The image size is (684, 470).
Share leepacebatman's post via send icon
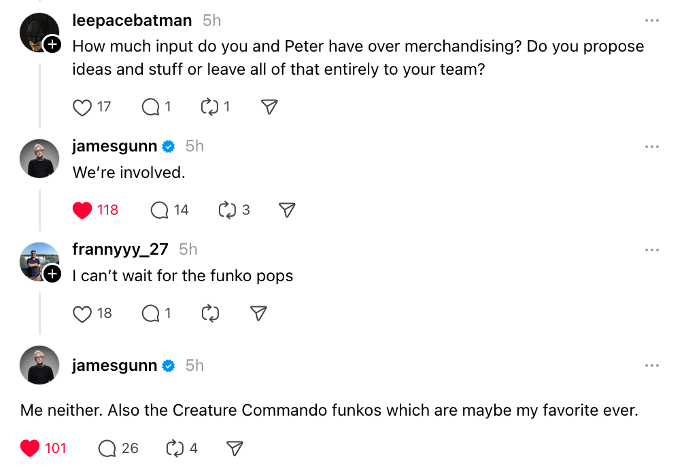[269, 107]
